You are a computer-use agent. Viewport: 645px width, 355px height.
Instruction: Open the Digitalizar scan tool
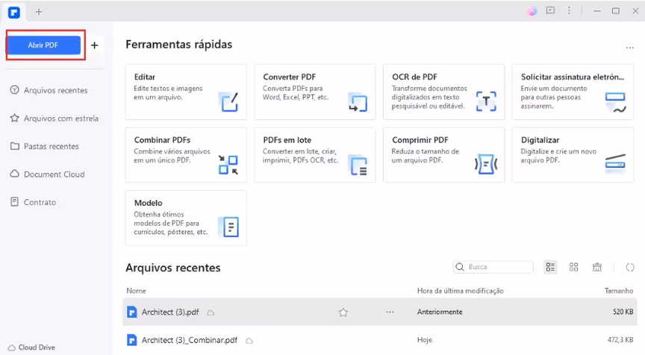click(573, 154)
